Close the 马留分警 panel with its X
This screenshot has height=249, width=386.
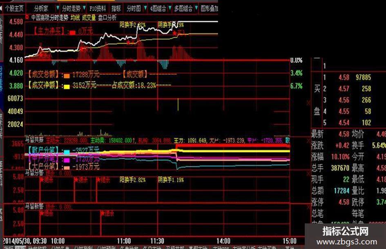308,174
